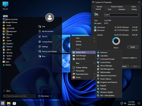Screen dimensions: 142x106
Task: Expand Shut down options arrow
Action: (x=51, y=96)
